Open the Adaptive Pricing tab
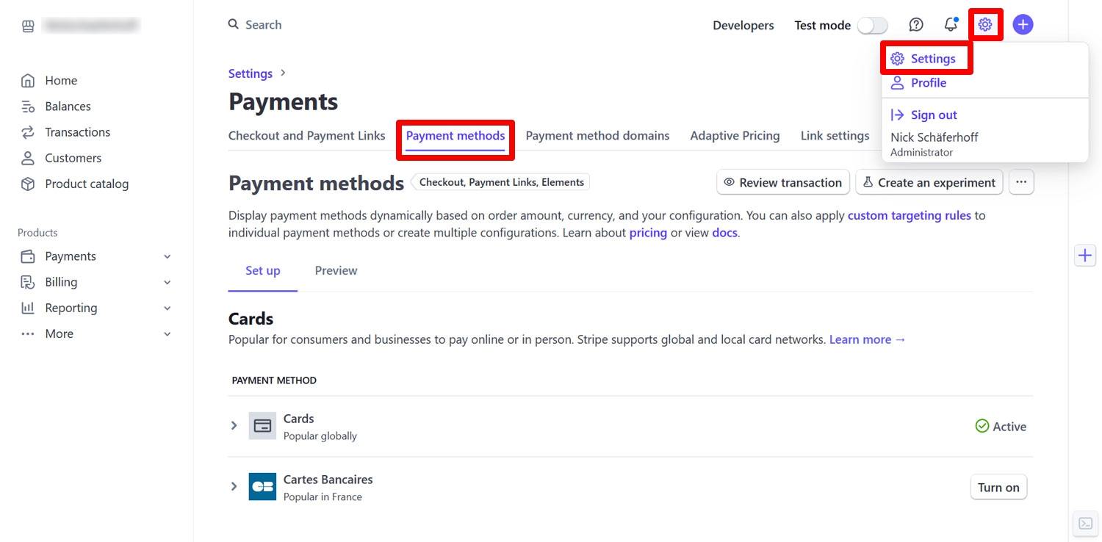 tap(735, 136)
